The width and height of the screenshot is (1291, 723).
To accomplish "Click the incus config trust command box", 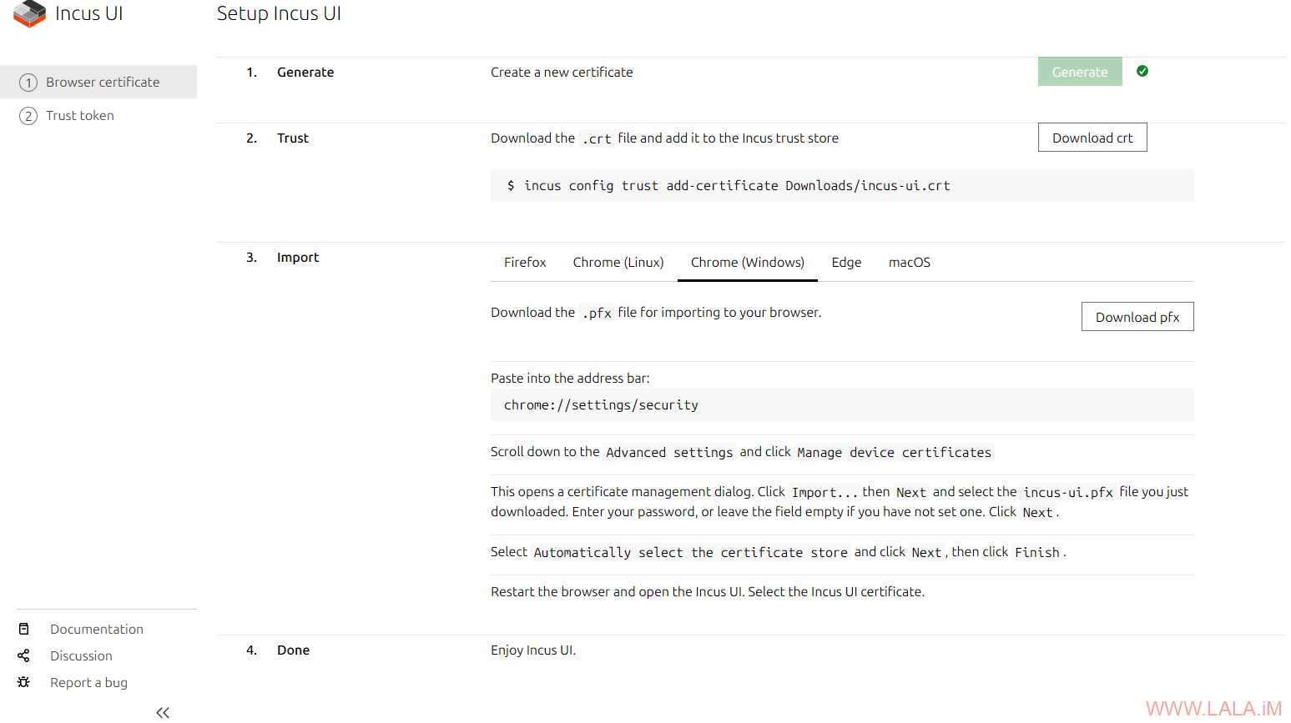I will 841,186.
